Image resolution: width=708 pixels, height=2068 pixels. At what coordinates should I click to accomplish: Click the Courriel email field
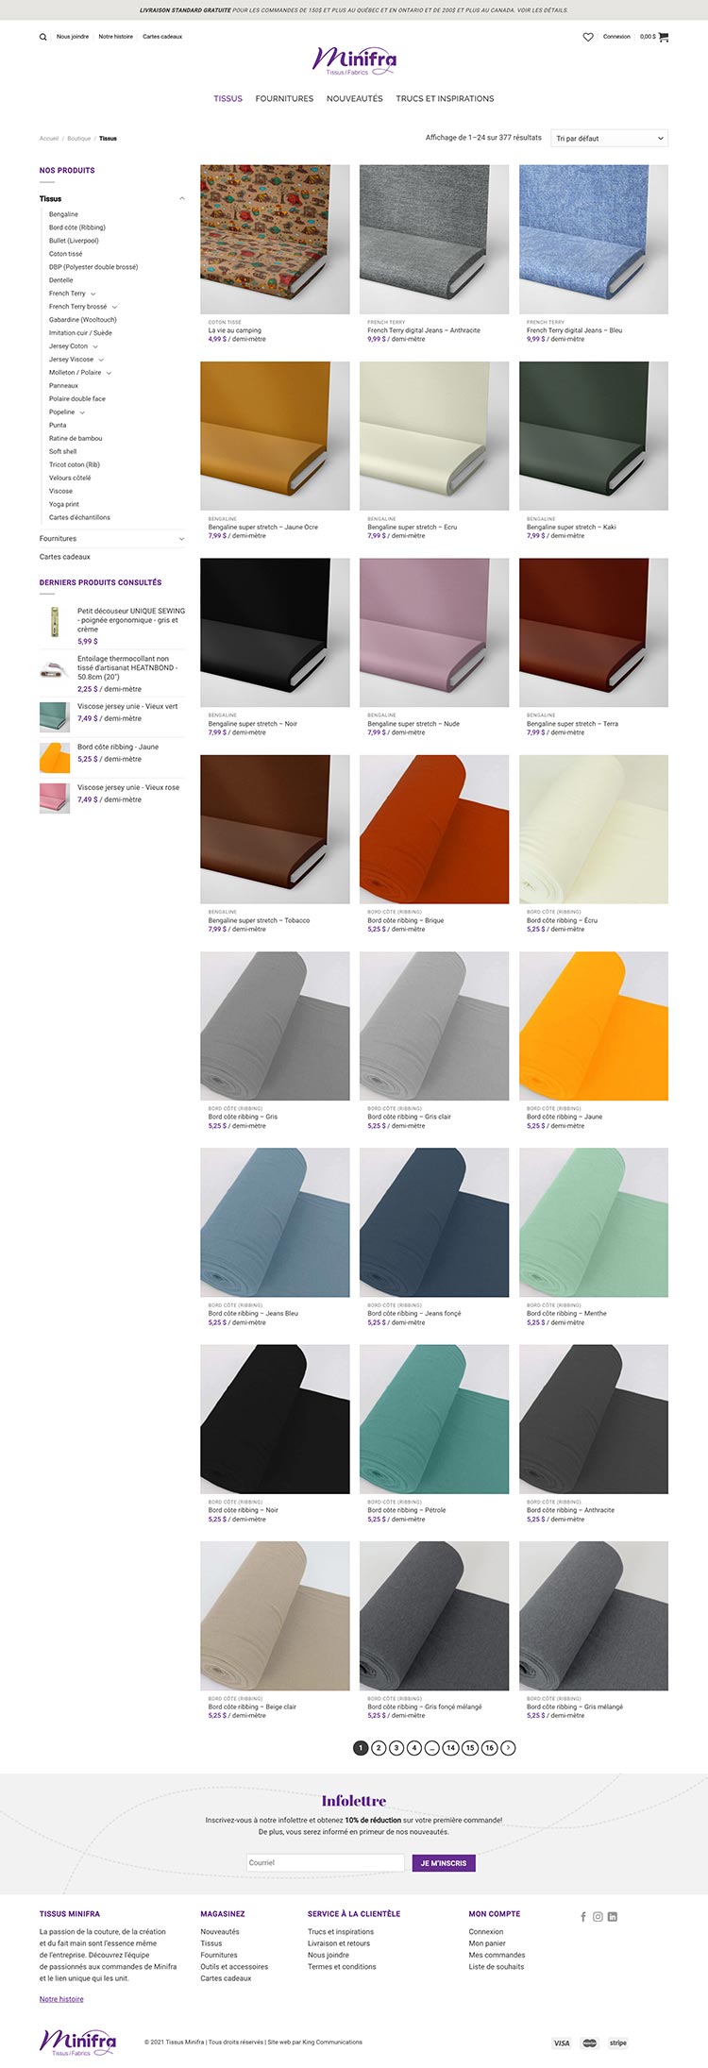point(326,1863)
